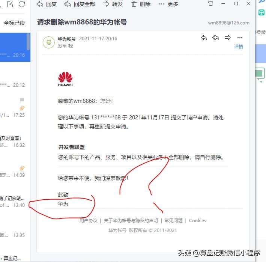The height and width of the screenshot is (262, 266).
Task: Forward the email via 转发 button
Action: 113,4
